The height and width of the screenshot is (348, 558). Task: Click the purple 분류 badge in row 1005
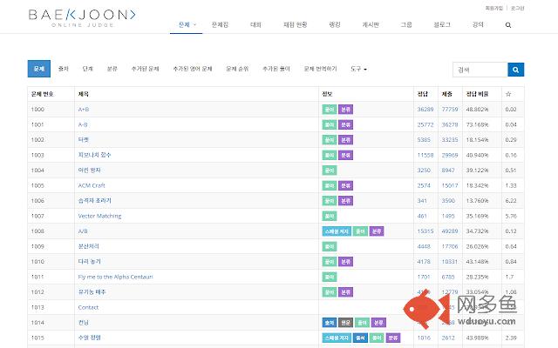[345, 185]
